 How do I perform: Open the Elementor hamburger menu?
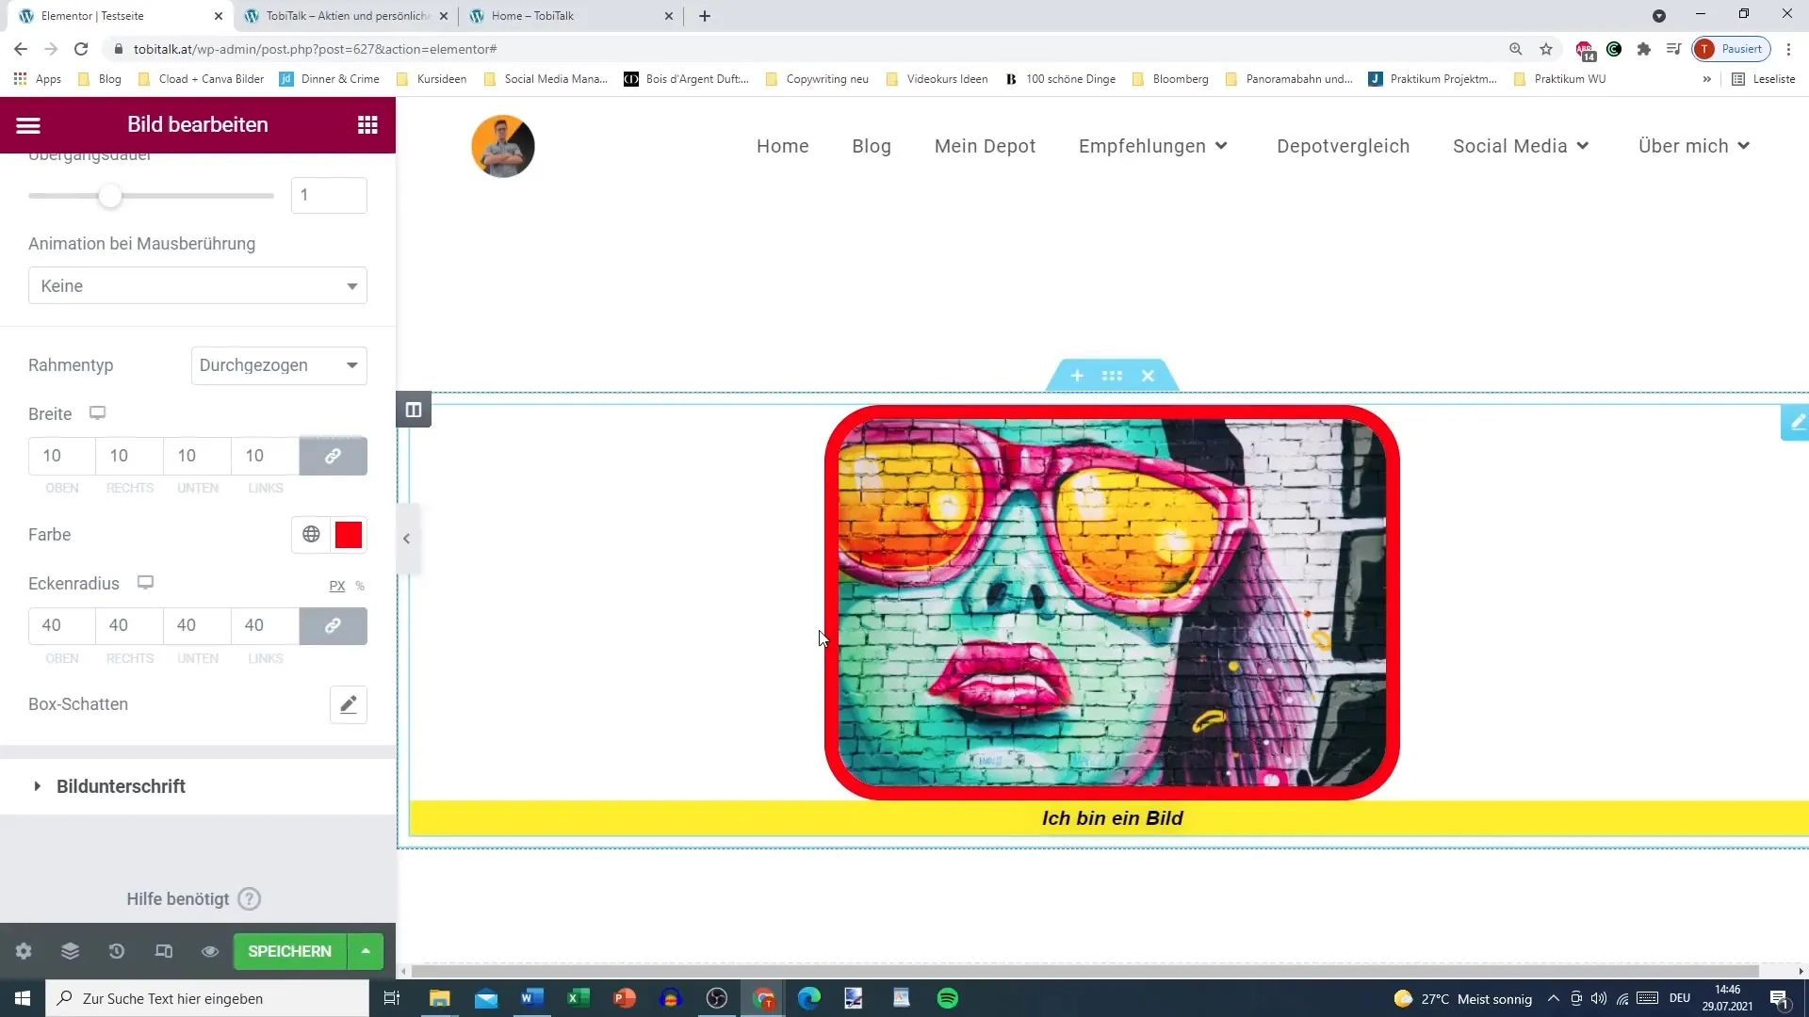[x=28, y=125]
